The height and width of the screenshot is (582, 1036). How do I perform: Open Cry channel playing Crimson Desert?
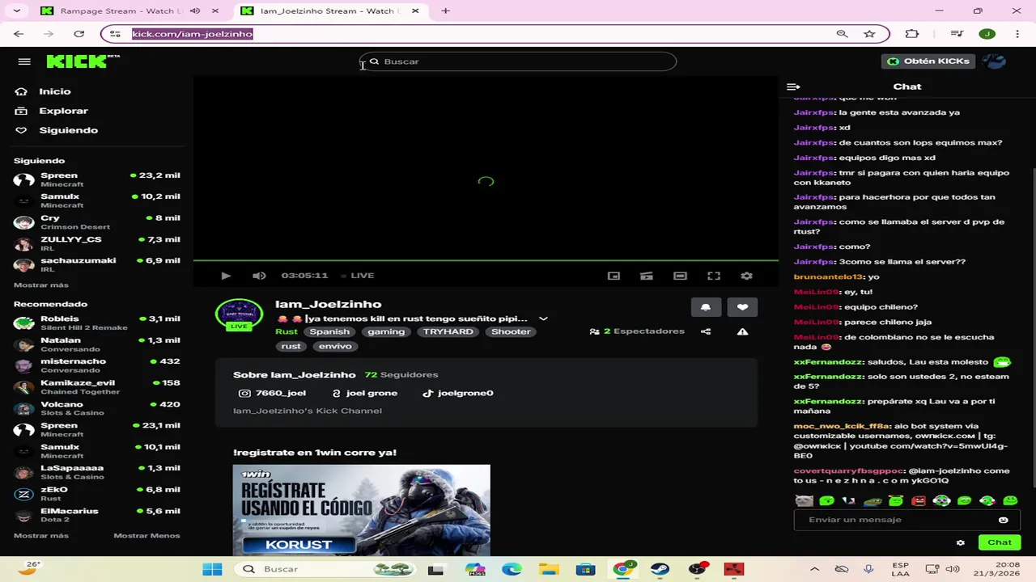(x=97, y=222)
